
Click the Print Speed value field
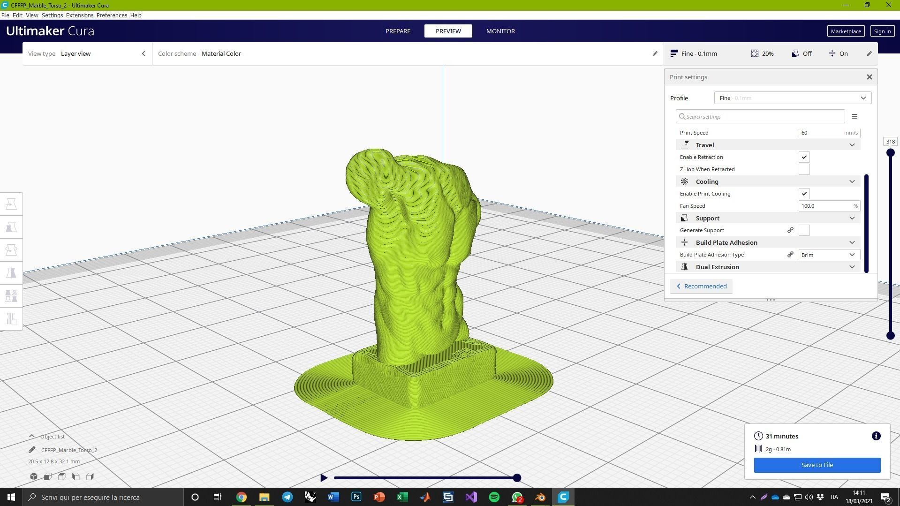[x=829, y=133]
